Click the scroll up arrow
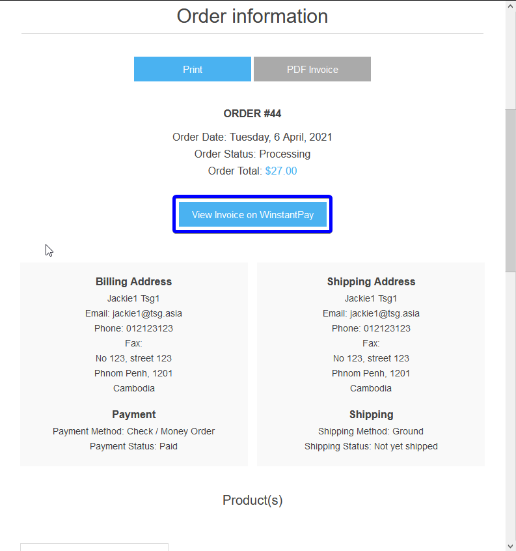The height and width of the screenshot is (551, 516). [x=510, y=7]
